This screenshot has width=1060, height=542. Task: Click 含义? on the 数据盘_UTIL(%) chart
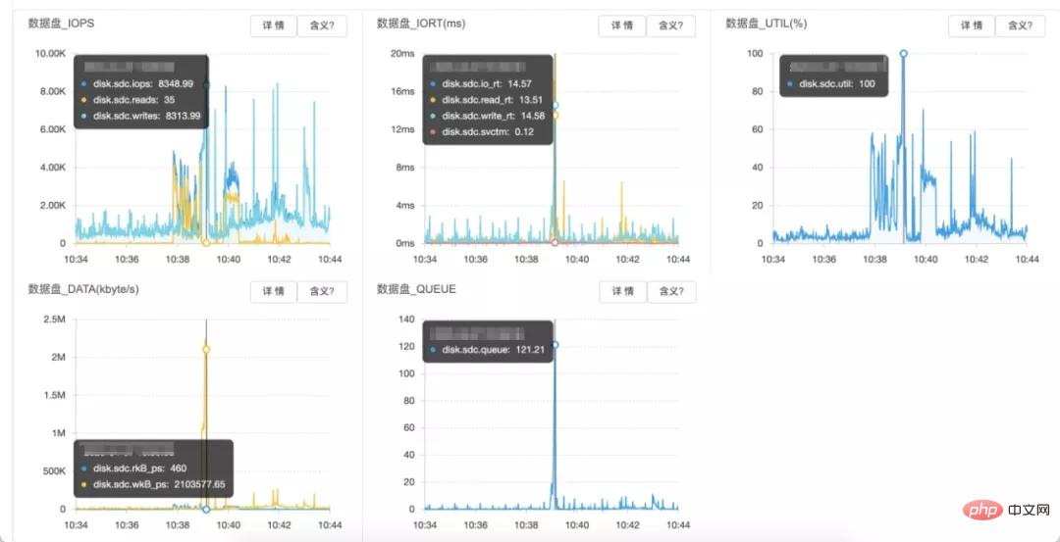pyautogui.click(x=1020, y=26)
